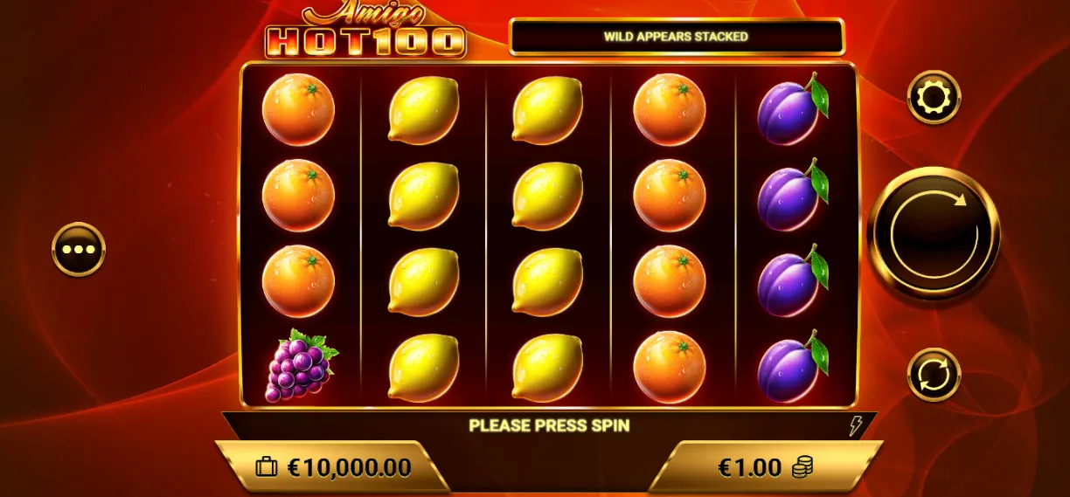Click the top lemon on the third reel
Screen dimensions: 1070x497
coord(547,110)
